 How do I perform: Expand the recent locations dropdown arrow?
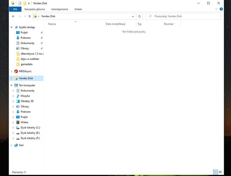point(24,16)
